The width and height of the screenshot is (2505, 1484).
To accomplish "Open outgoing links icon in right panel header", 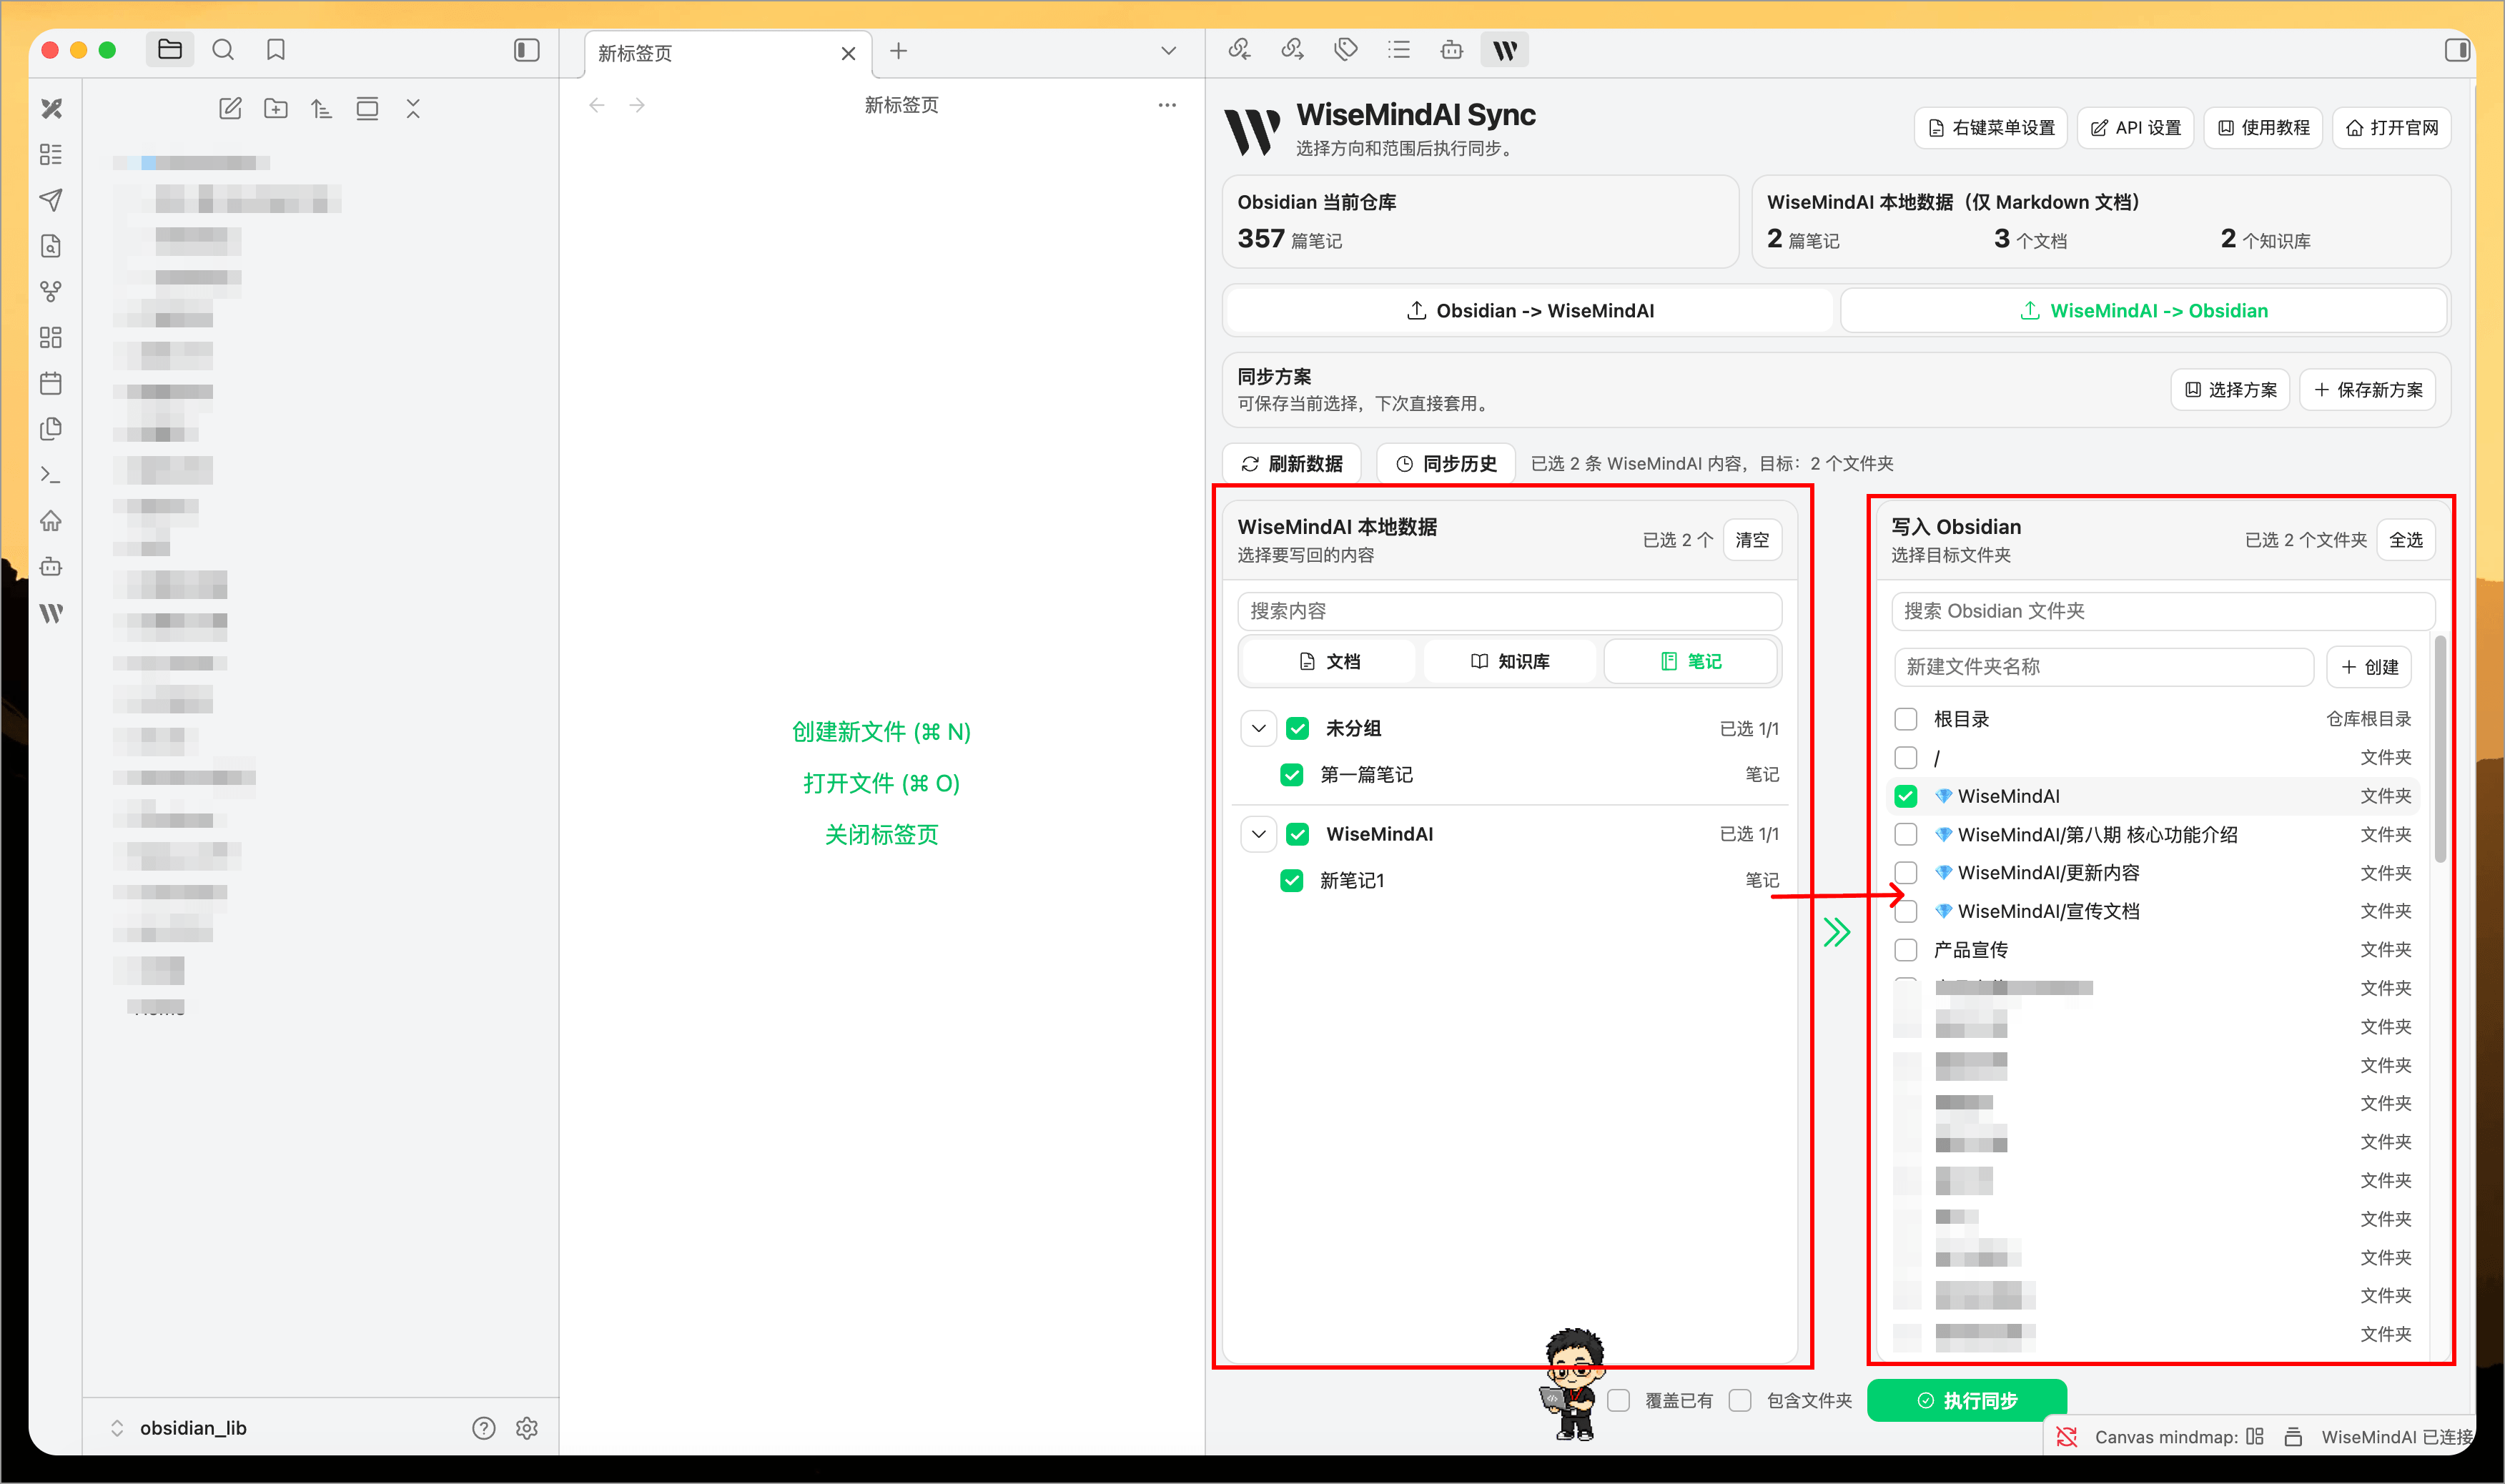I will pos(1293,49).
